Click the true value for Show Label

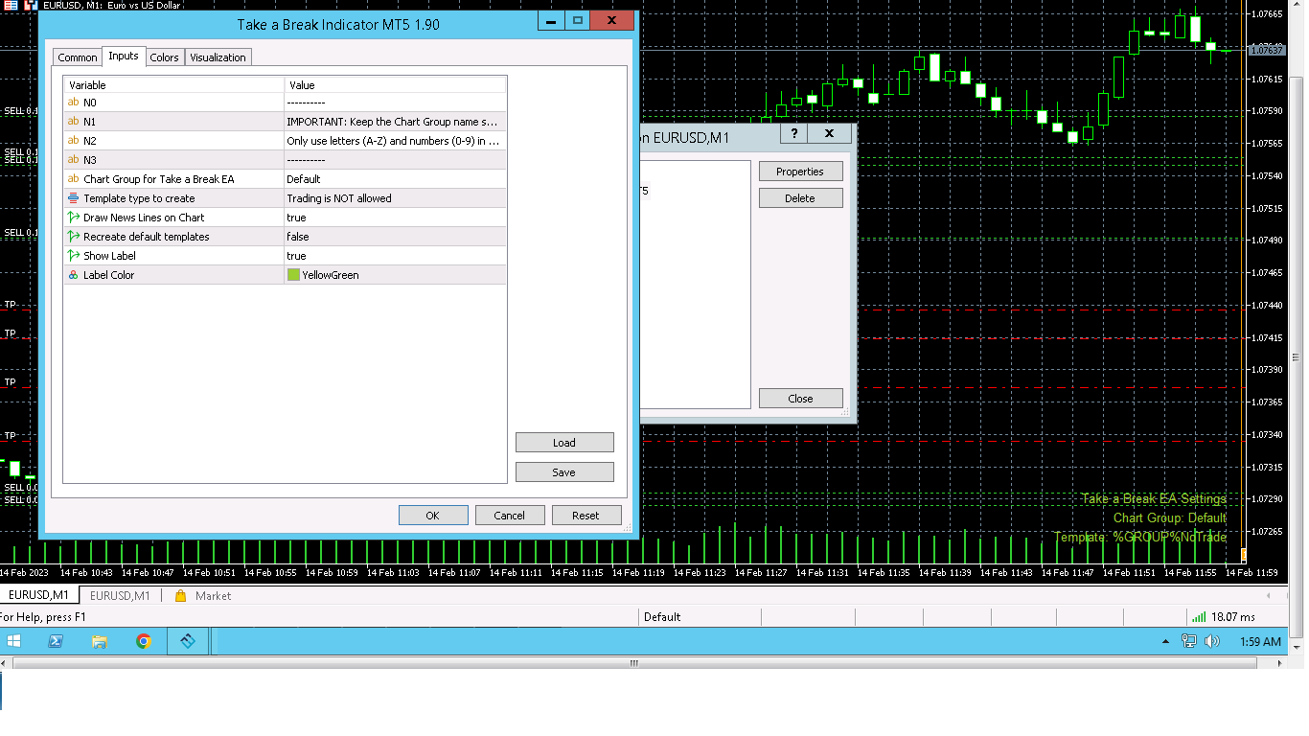(395, 256)
